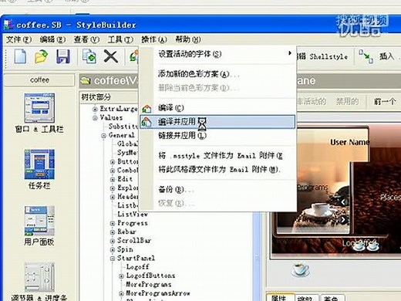Select the 用户面板 category icon

(x=39, y=221)
